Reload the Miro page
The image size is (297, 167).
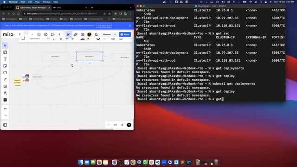13,13
